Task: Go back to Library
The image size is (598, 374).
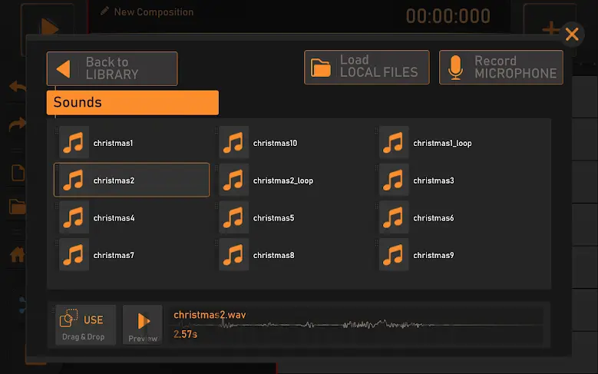Action: coord(112,68)
